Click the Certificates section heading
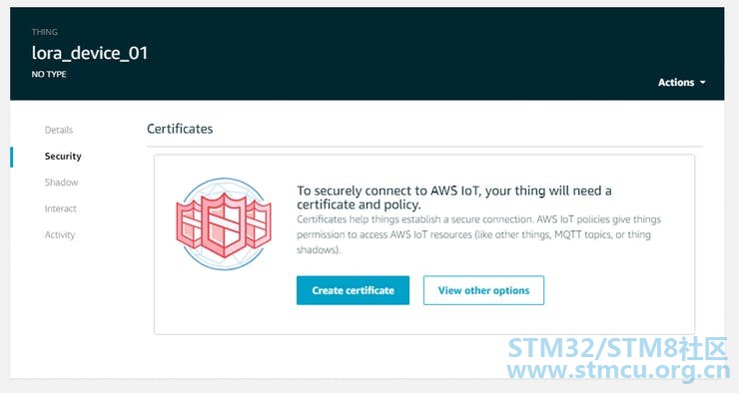This screenshot has height=393, width=739. pyautogui.click(x=180, y=129)
